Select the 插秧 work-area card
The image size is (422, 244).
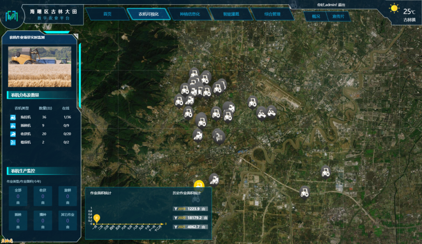(18, 221)
